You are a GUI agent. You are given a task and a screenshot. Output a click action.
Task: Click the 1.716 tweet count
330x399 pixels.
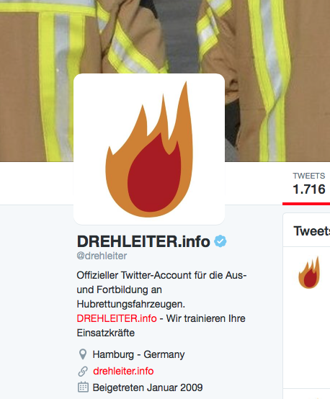tap(309, 189)
